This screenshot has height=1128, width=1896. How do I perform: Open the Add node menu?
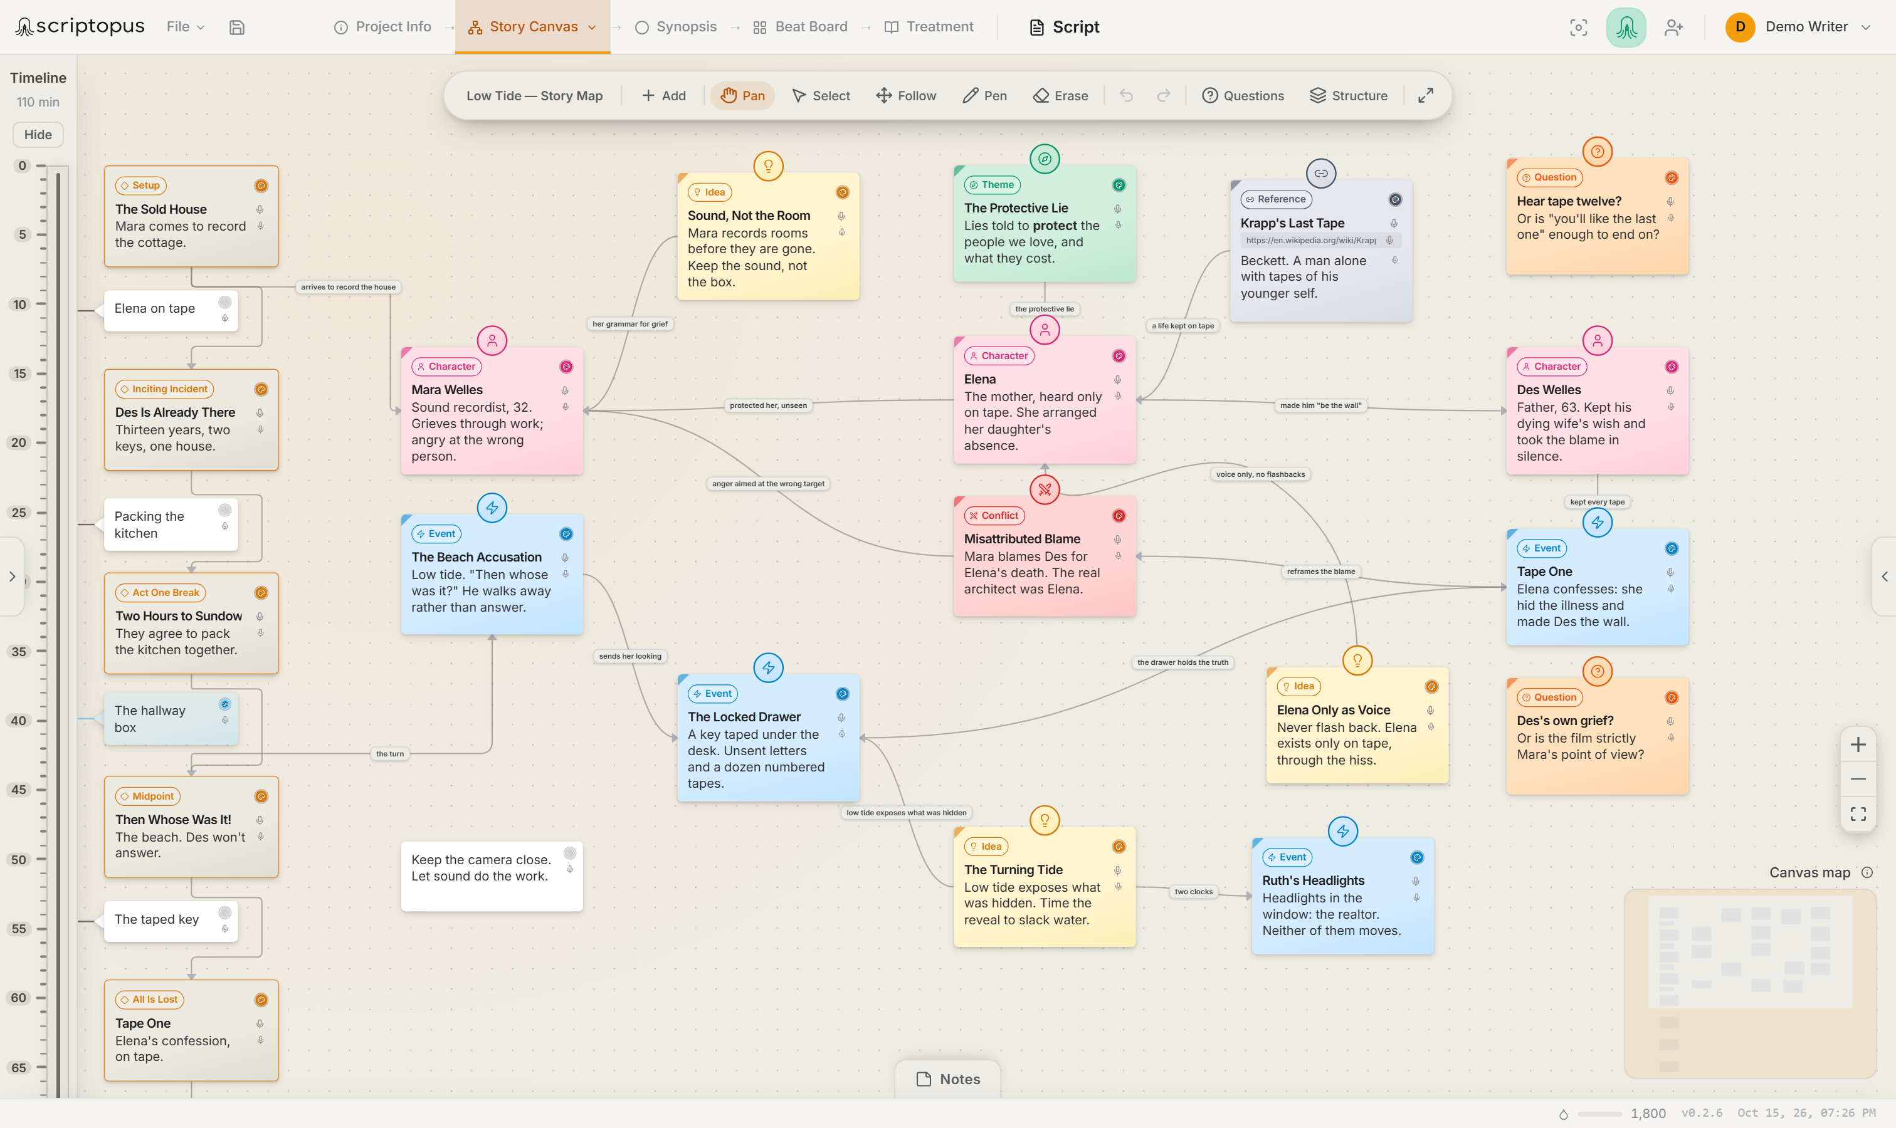pos(663,96)
